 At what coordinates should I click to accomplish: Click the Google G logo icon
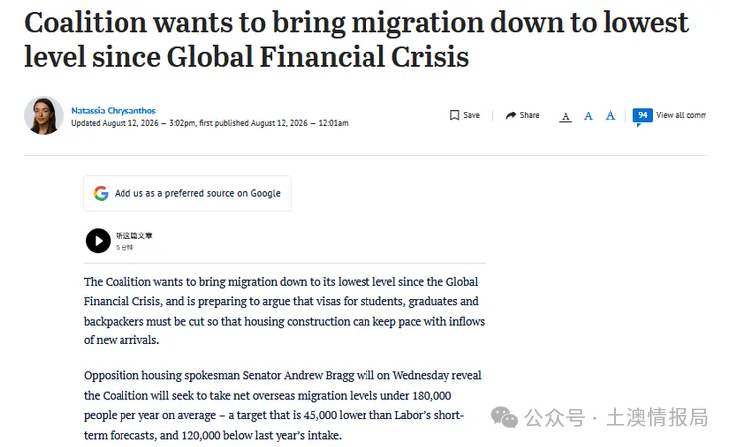101,193
